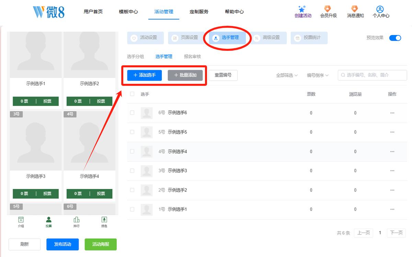Open 消息通知 icon
Screen dimensions: 412x257
coord(355,9)
